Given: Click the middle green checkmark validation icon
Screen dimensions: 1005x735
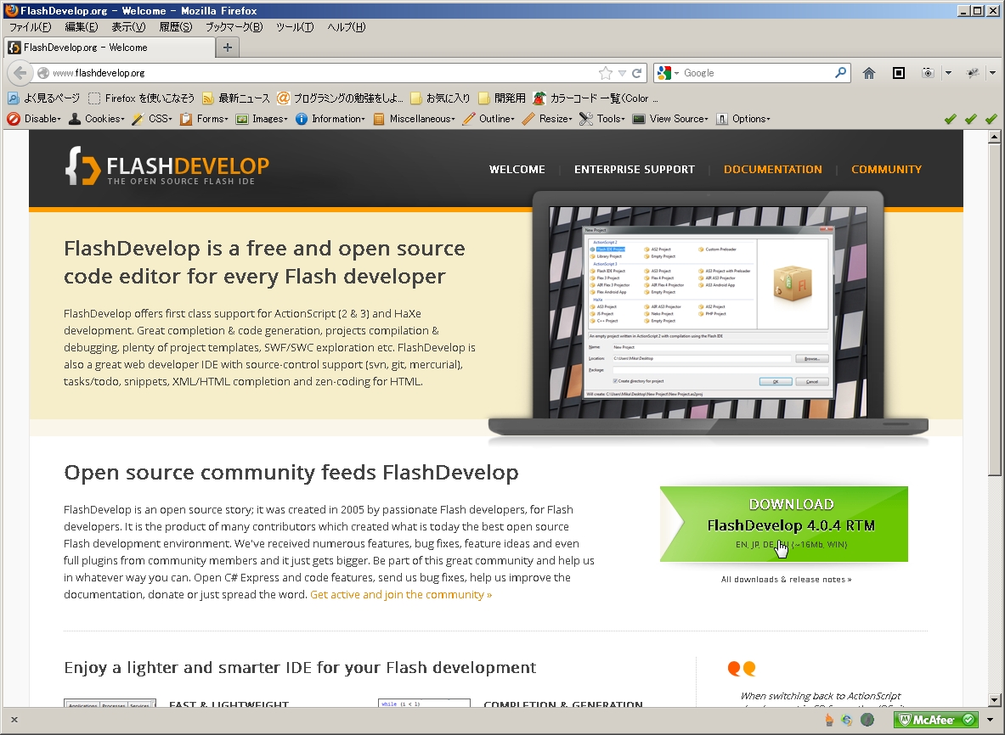Looking at the screenshot, I should [x=971, y=119].
